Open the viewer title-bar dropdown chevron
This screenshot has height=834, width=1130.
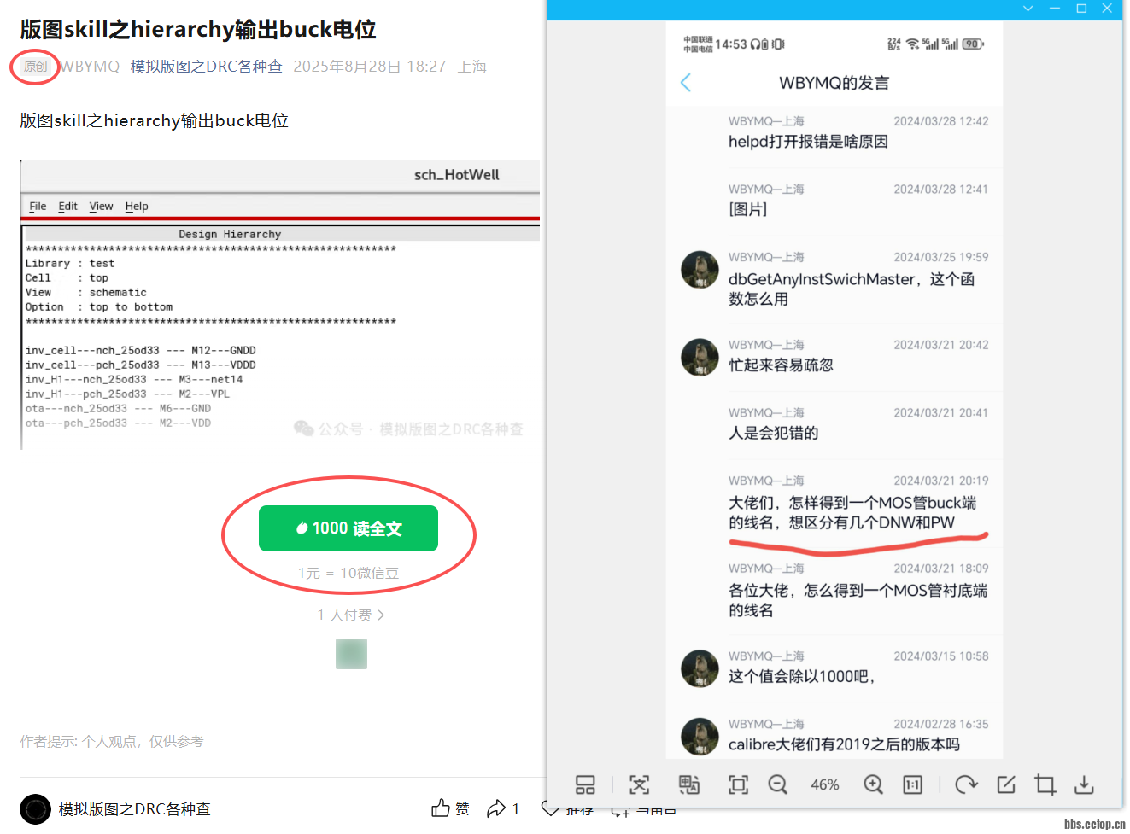(x=1027, y=9)
